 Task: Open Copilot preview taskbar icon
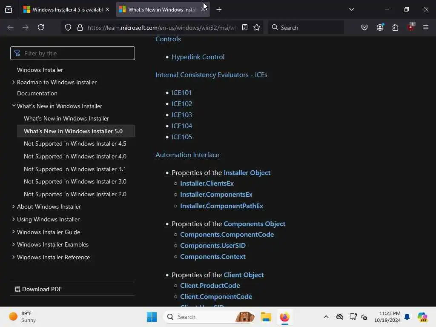point(422,317)
